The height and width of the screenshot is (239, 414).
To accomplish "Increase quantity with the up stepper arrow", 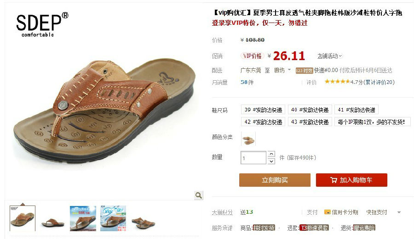I will pos(271,154).
